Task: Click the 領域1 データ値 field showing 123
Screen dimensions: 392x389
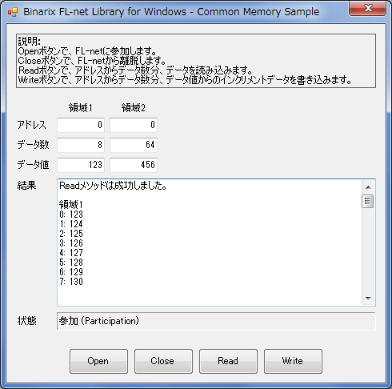Action: point(81,165)
